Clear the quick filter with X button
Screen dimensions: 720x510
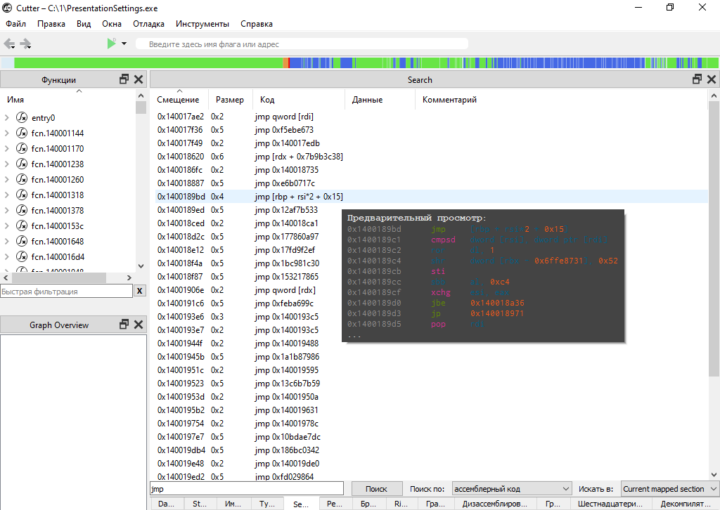coord(139,291)
